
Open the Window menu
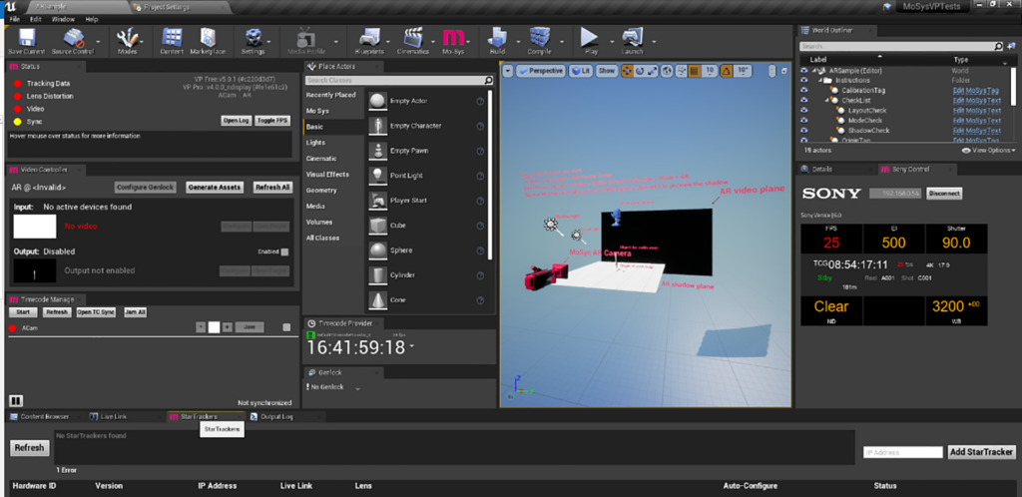click(62, 20)
